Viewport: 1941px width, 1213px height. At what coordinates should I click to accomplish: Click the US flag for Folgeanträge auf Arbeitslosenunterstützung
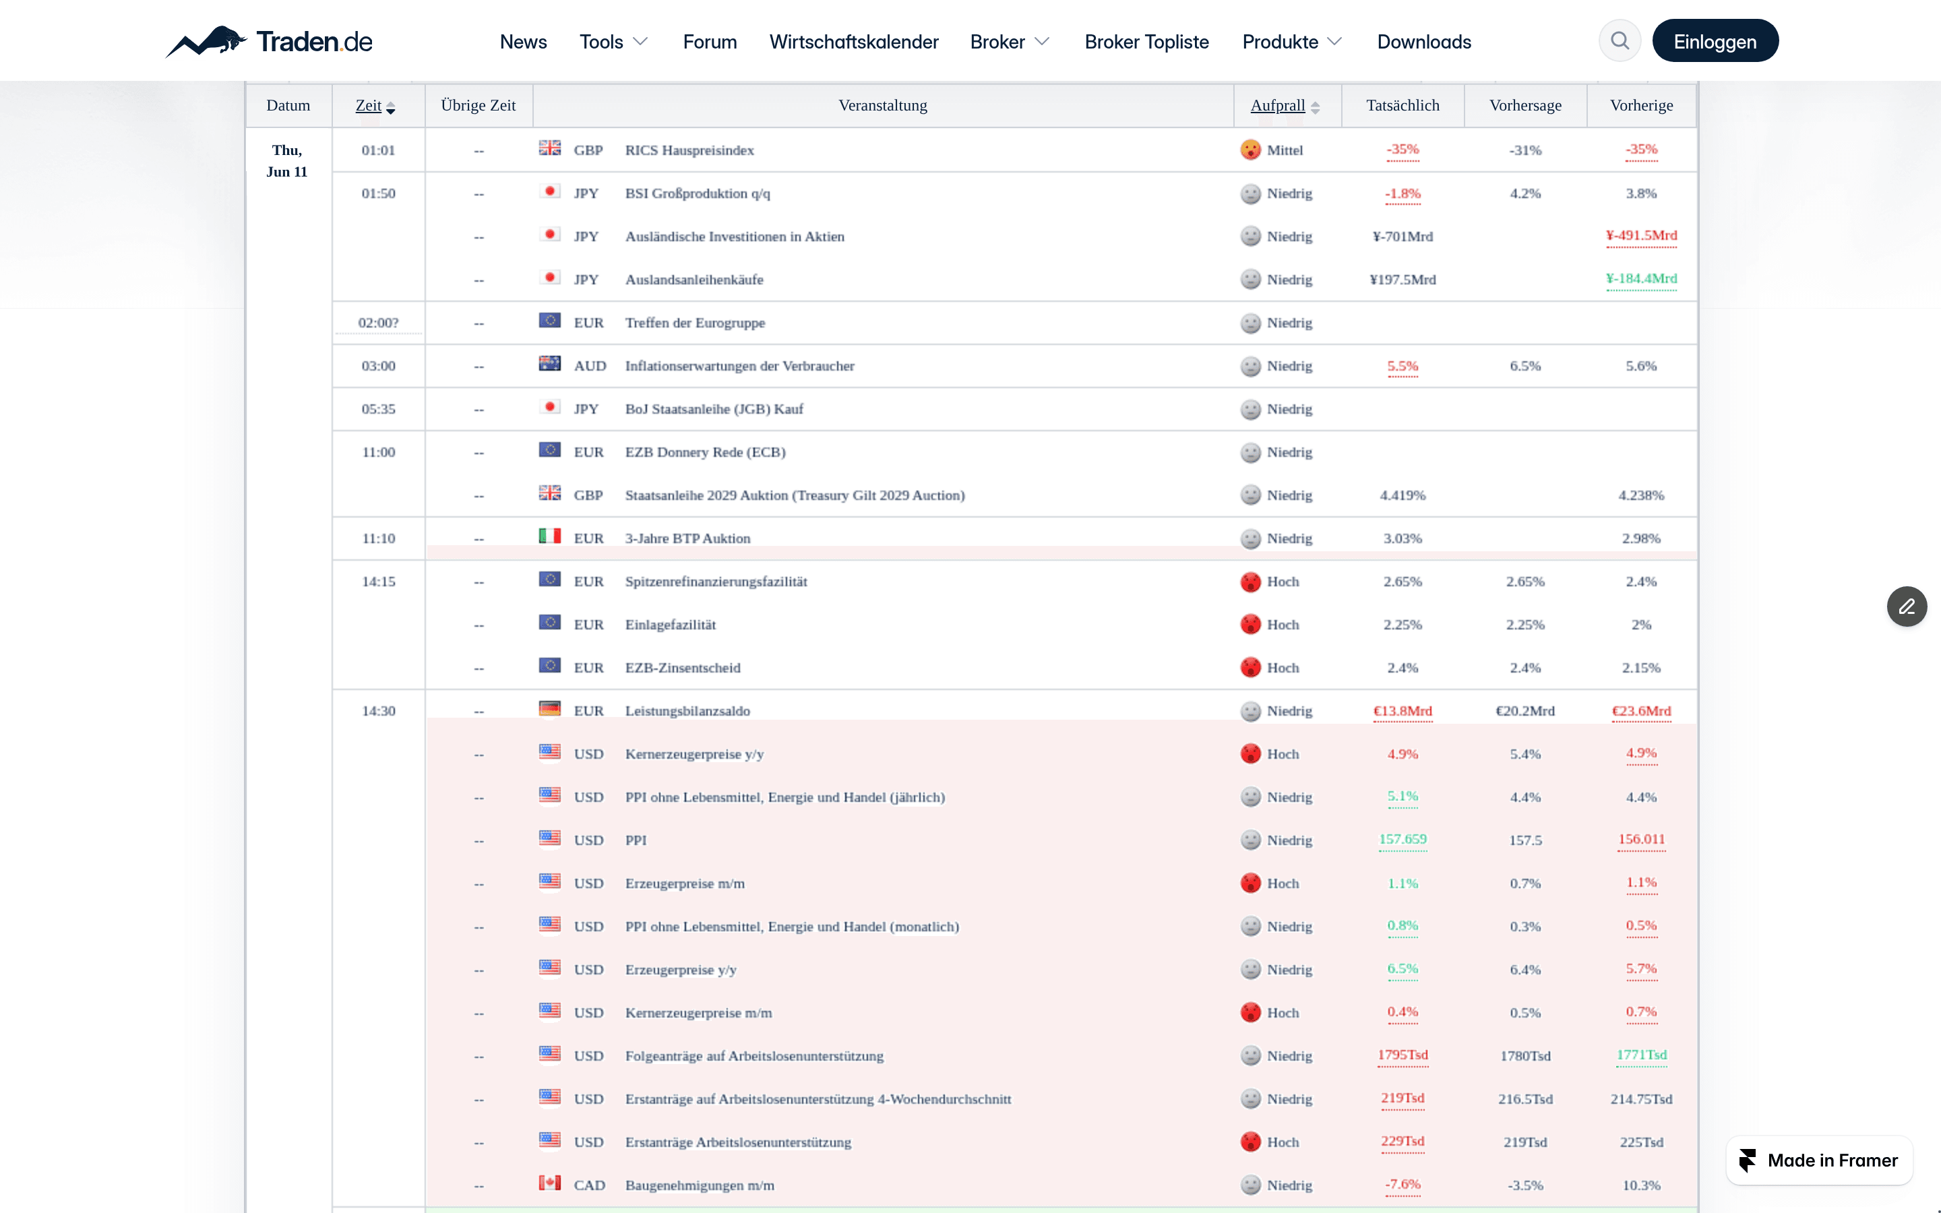pyautogui.click(x=549, y=1054)
